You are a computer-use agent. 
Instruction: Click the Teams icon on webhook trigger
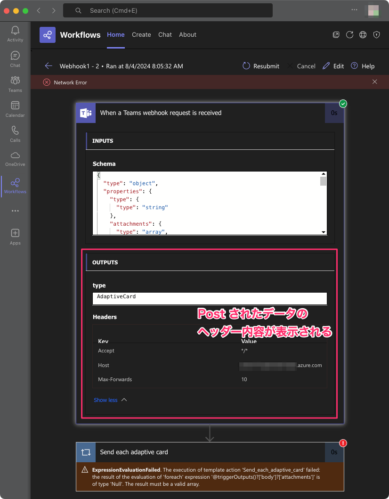pos(86,113)
